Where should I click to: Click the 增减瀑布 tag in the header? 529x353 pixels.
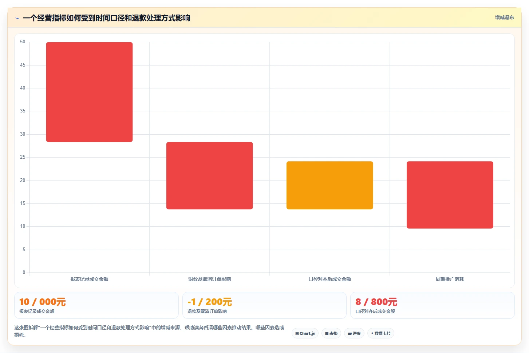(x=504, y=17)
